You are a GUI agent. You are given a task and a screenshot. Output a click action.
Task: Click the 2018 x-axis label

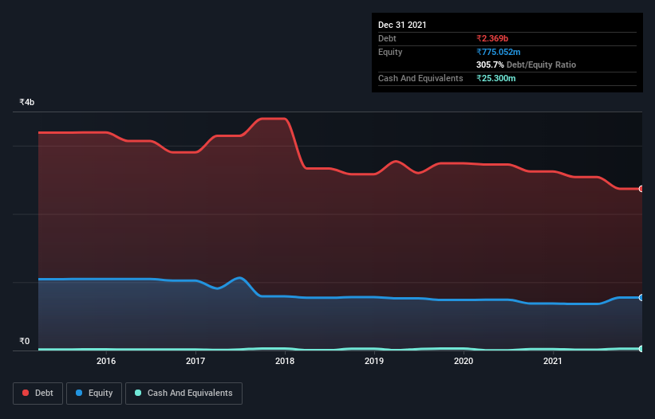point(285,361)
